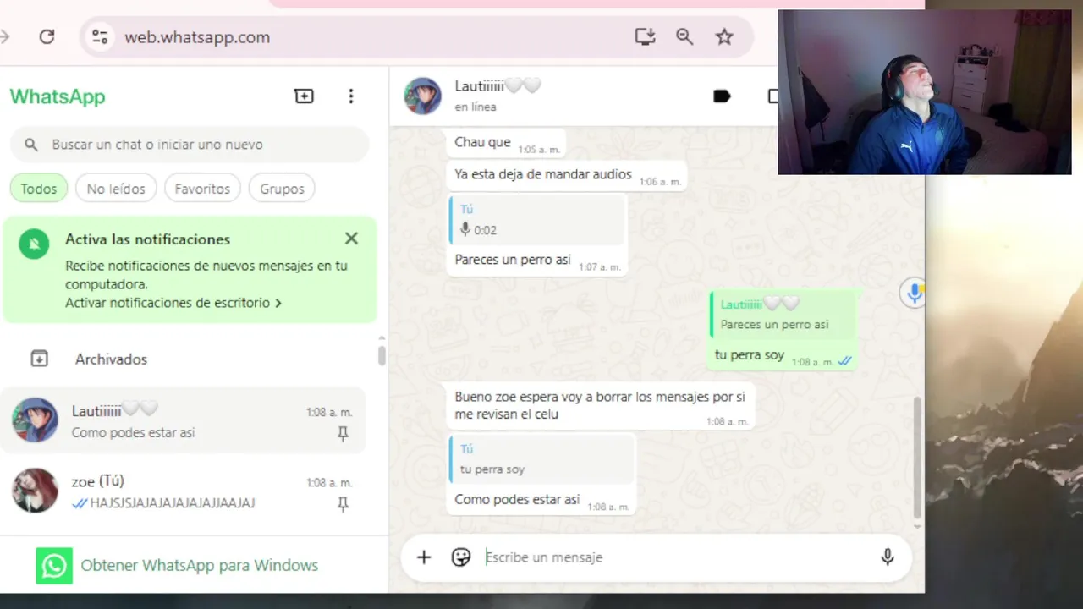Click the pin icon on zoe chat row
Screen dimensions: 1083x609
click(343, 503)
